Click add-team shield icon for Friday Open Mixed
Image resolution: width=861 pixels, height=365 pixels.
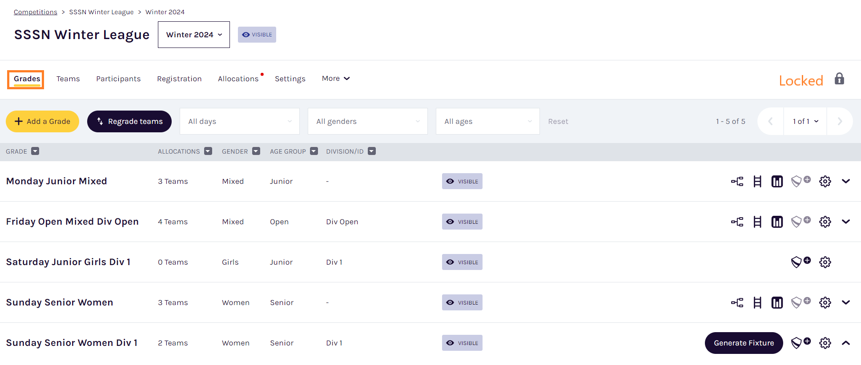801,222
